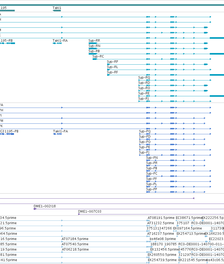Select the CG31195-PB protein label
This screenshot has height=264, width=224.
point(9,131)
